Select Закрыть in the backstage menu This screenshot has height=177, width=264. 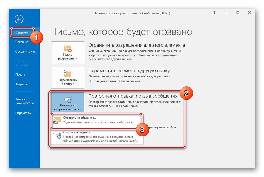pyautogui.click(x=21, y=84)
